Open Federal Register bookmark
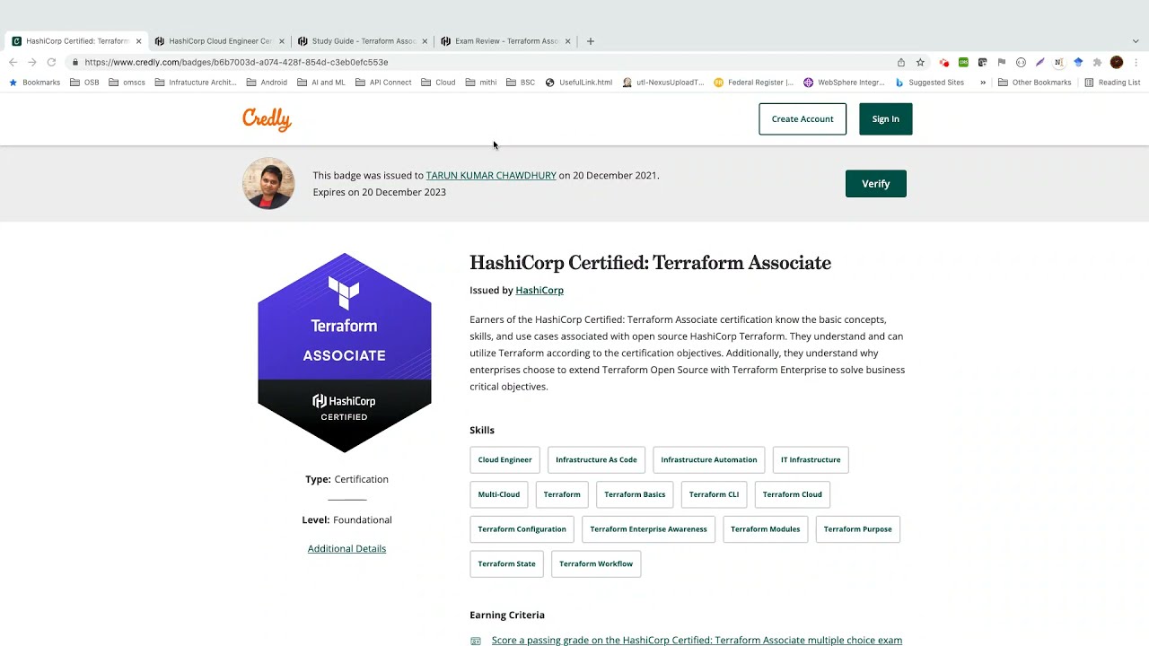 (754, 82)
